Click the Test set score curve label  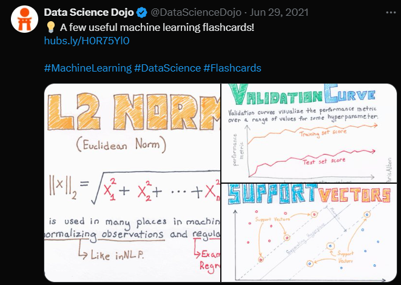[324, 161]
